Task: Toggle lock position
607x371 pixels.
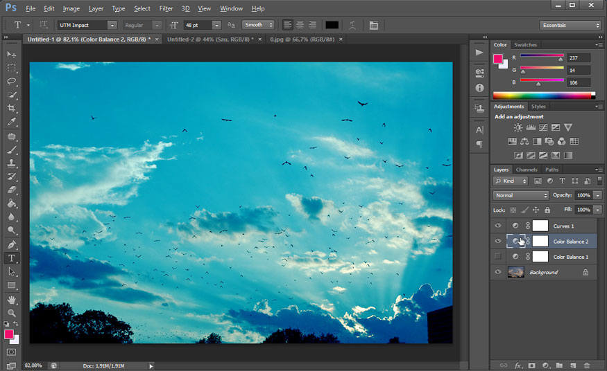Action: click(536, 210)
